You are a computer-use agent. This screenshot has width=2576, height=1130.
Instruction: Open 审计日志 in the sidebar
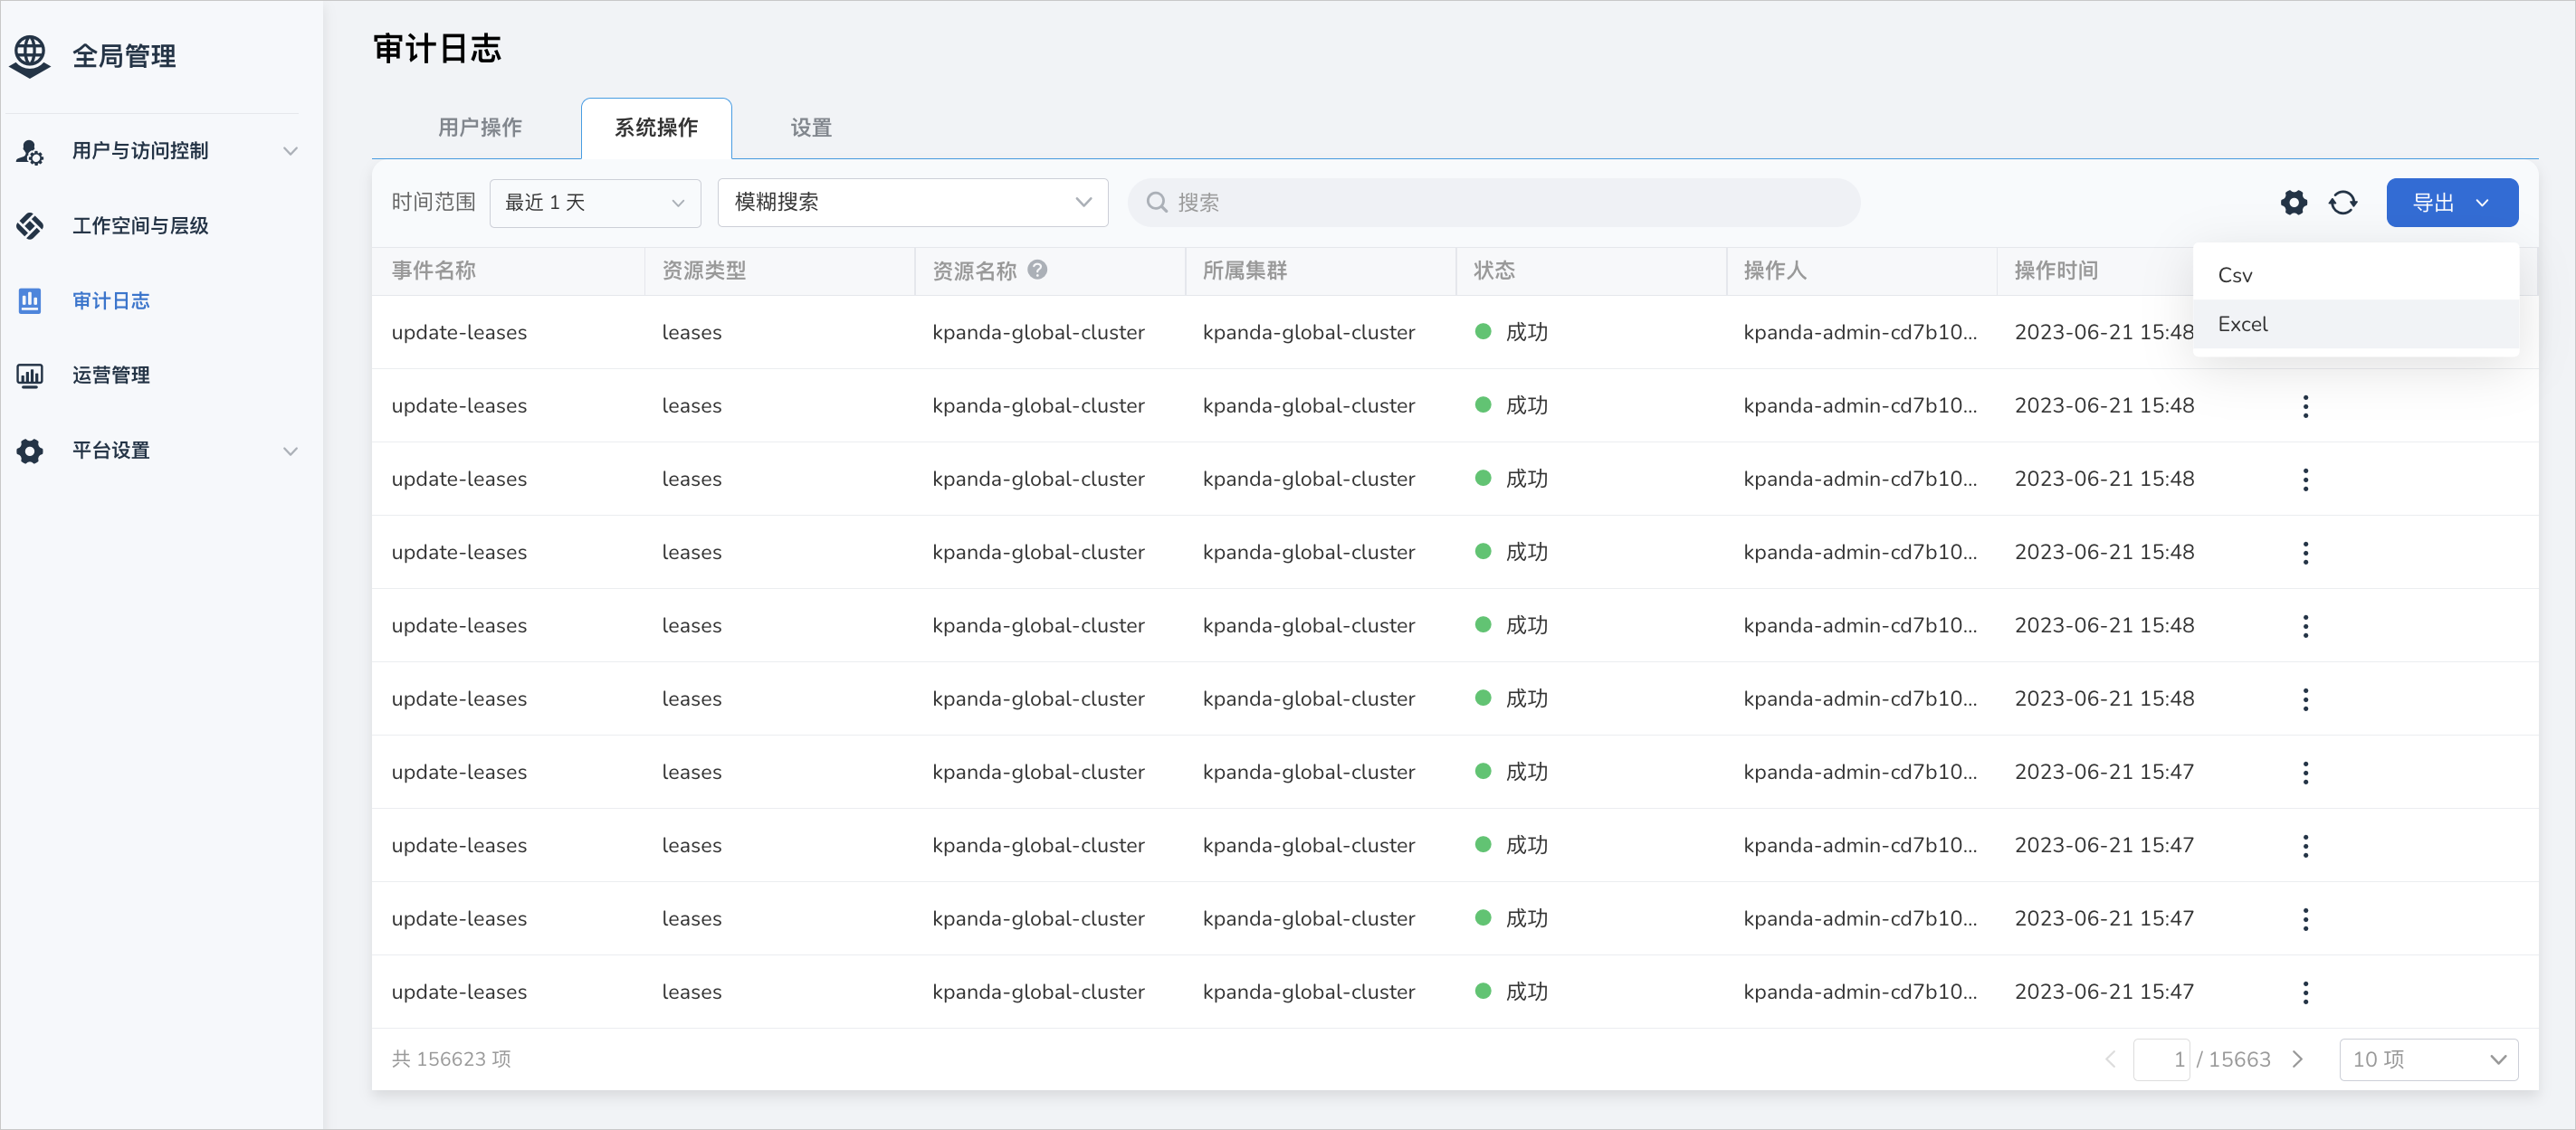point(111,300)
